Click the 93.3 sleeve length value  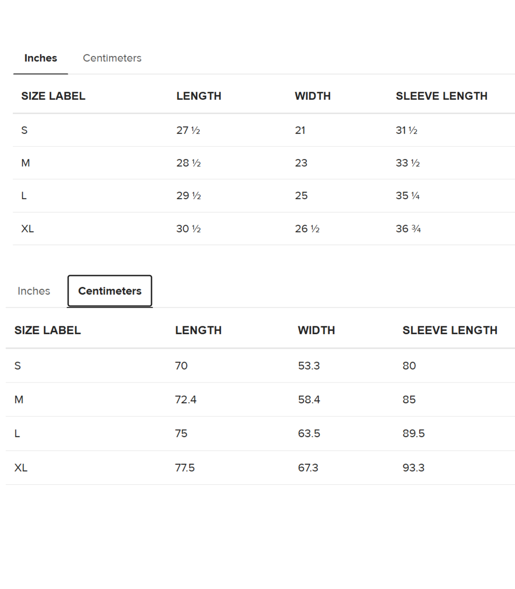pos(414,468)
